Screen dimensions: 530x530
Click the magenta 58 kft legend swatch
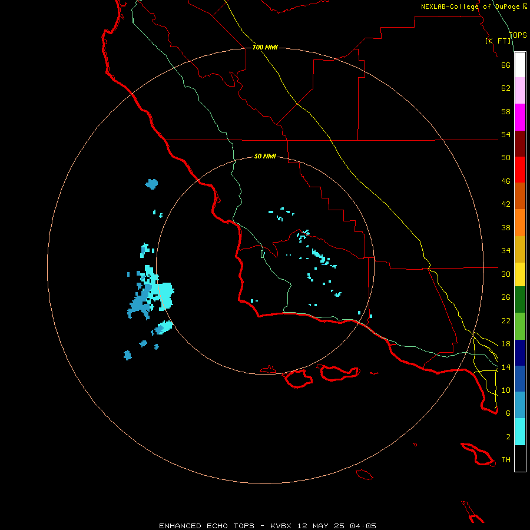click(x=520, y=117)
